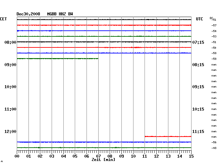
Task: Select the UTC label at top right
Action: click(x=200, y=19)
